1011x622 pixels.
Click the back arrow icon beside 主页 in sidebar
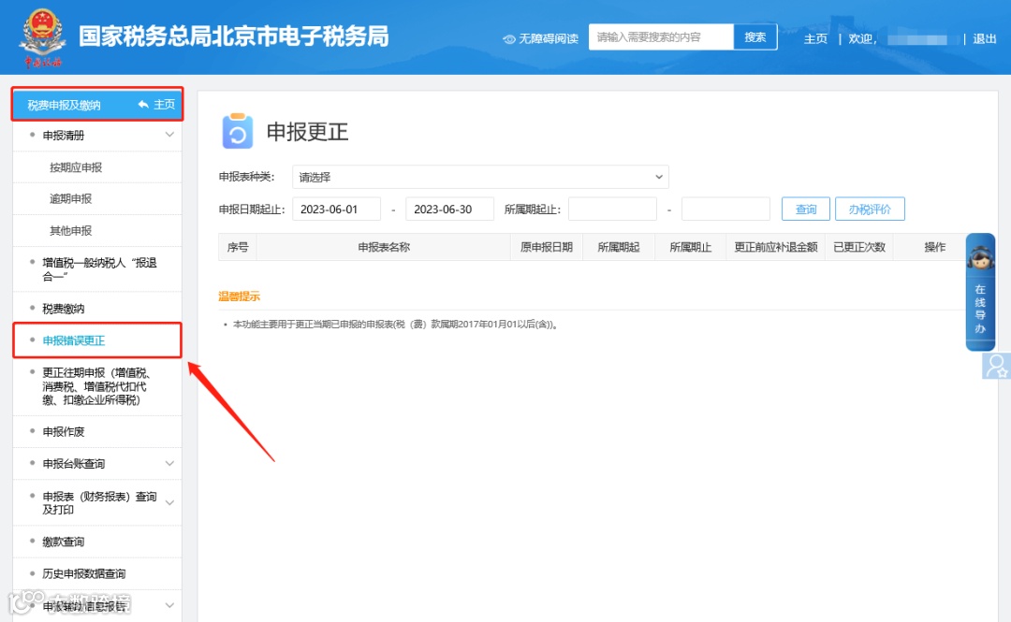[x=143, y=105]
